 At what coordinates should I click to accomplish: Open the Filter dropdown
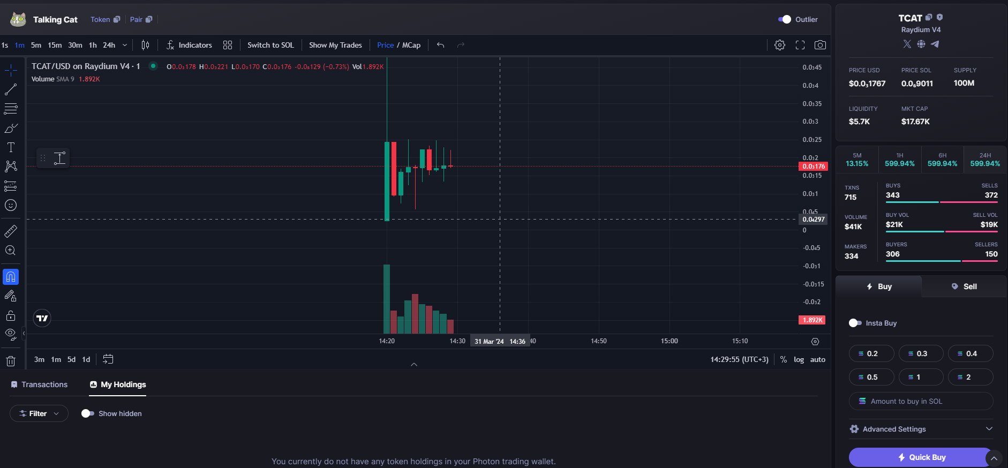[39, 413]
